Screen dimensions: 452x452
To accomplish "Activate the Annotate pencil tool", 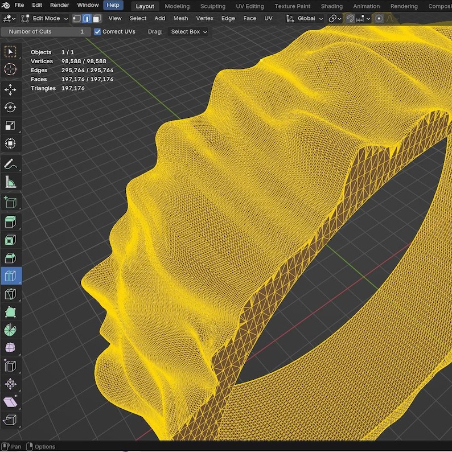I will tap(10, 164).
